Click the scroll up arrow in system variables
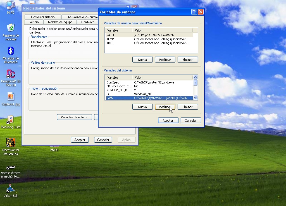 (x=195, y=77)
